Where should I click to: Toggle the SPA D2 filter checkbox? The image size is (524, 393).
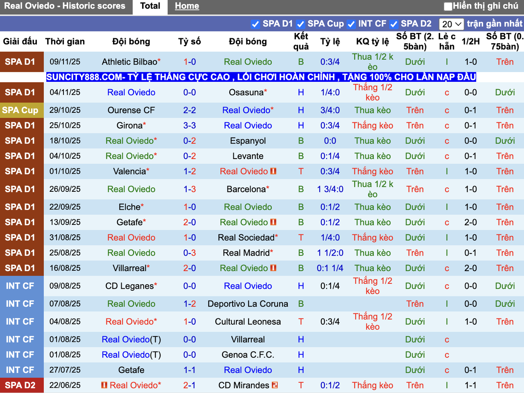(394, 24)
